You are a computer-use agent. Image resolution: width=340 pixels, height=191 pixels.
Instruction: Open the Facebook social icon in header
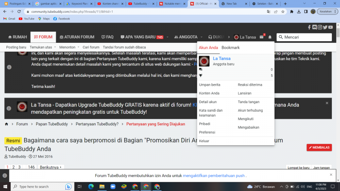(309, 27)
